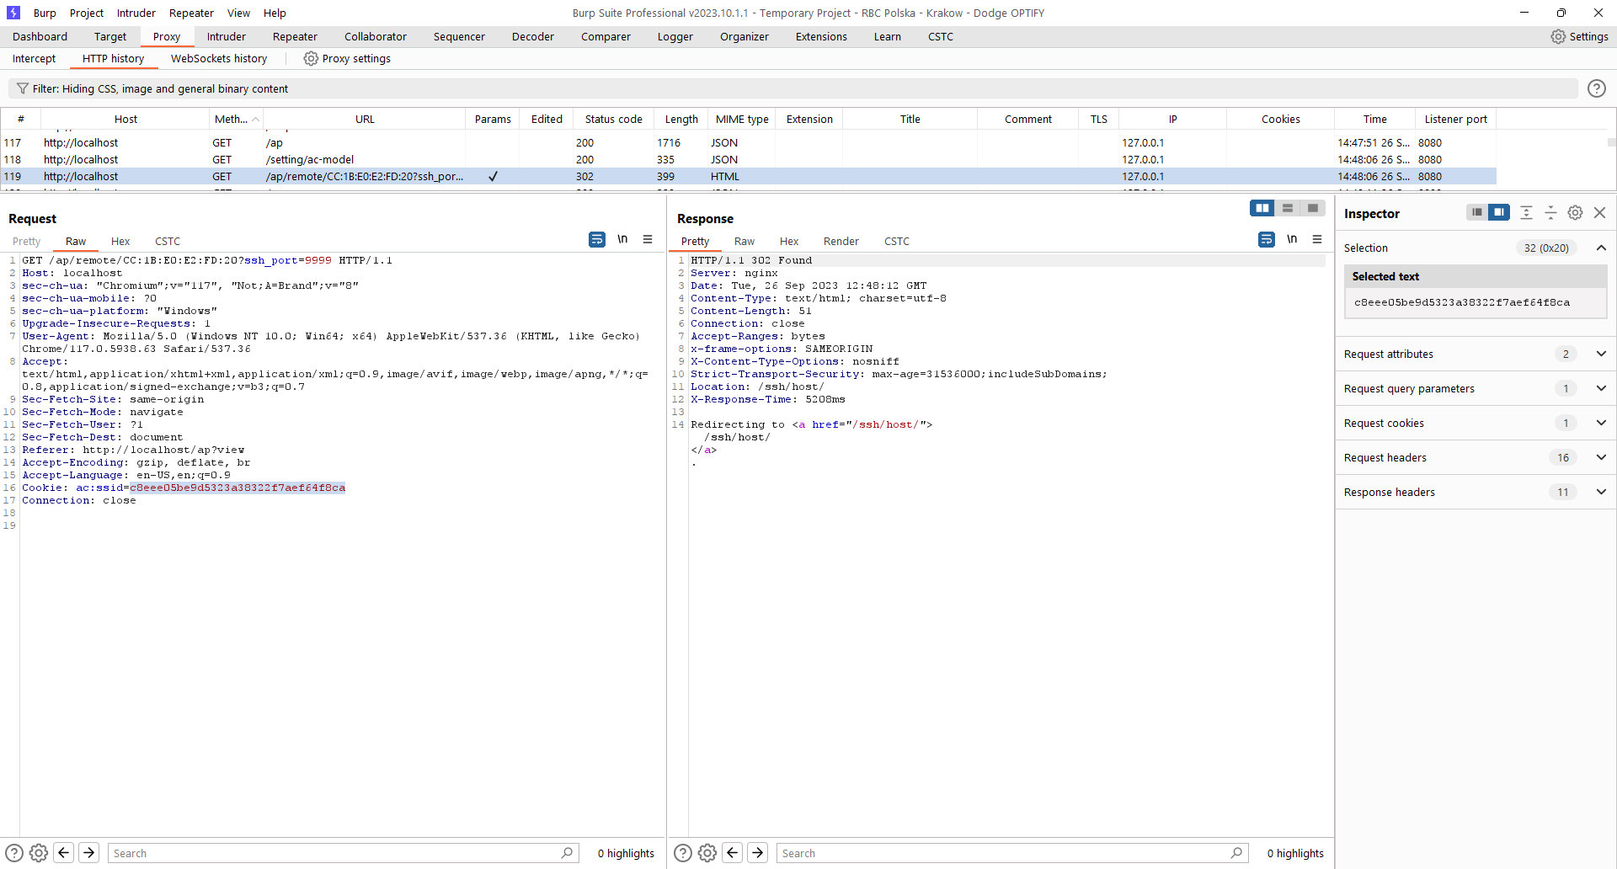
Task: Click Burp Suite logo icon
Action: point(13,13)
